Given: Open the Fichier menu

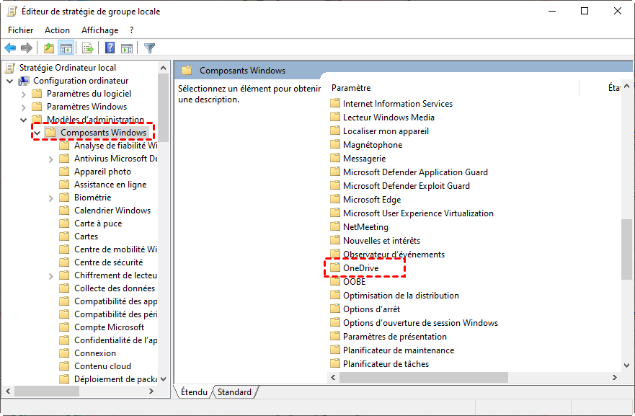Looking at the screenshot, I should point(21,30).
